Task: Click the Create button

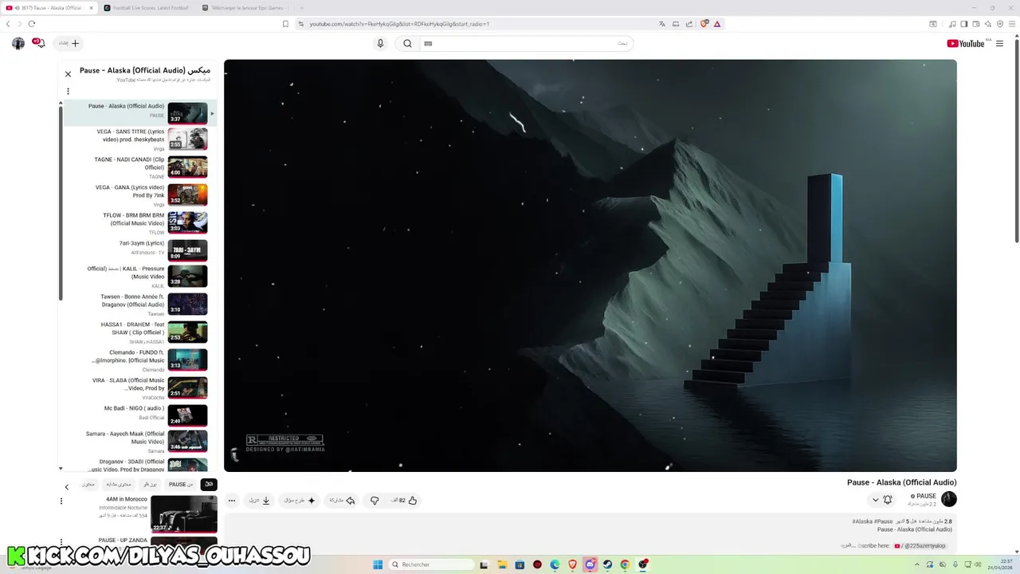Action: (x=70, y=43)
